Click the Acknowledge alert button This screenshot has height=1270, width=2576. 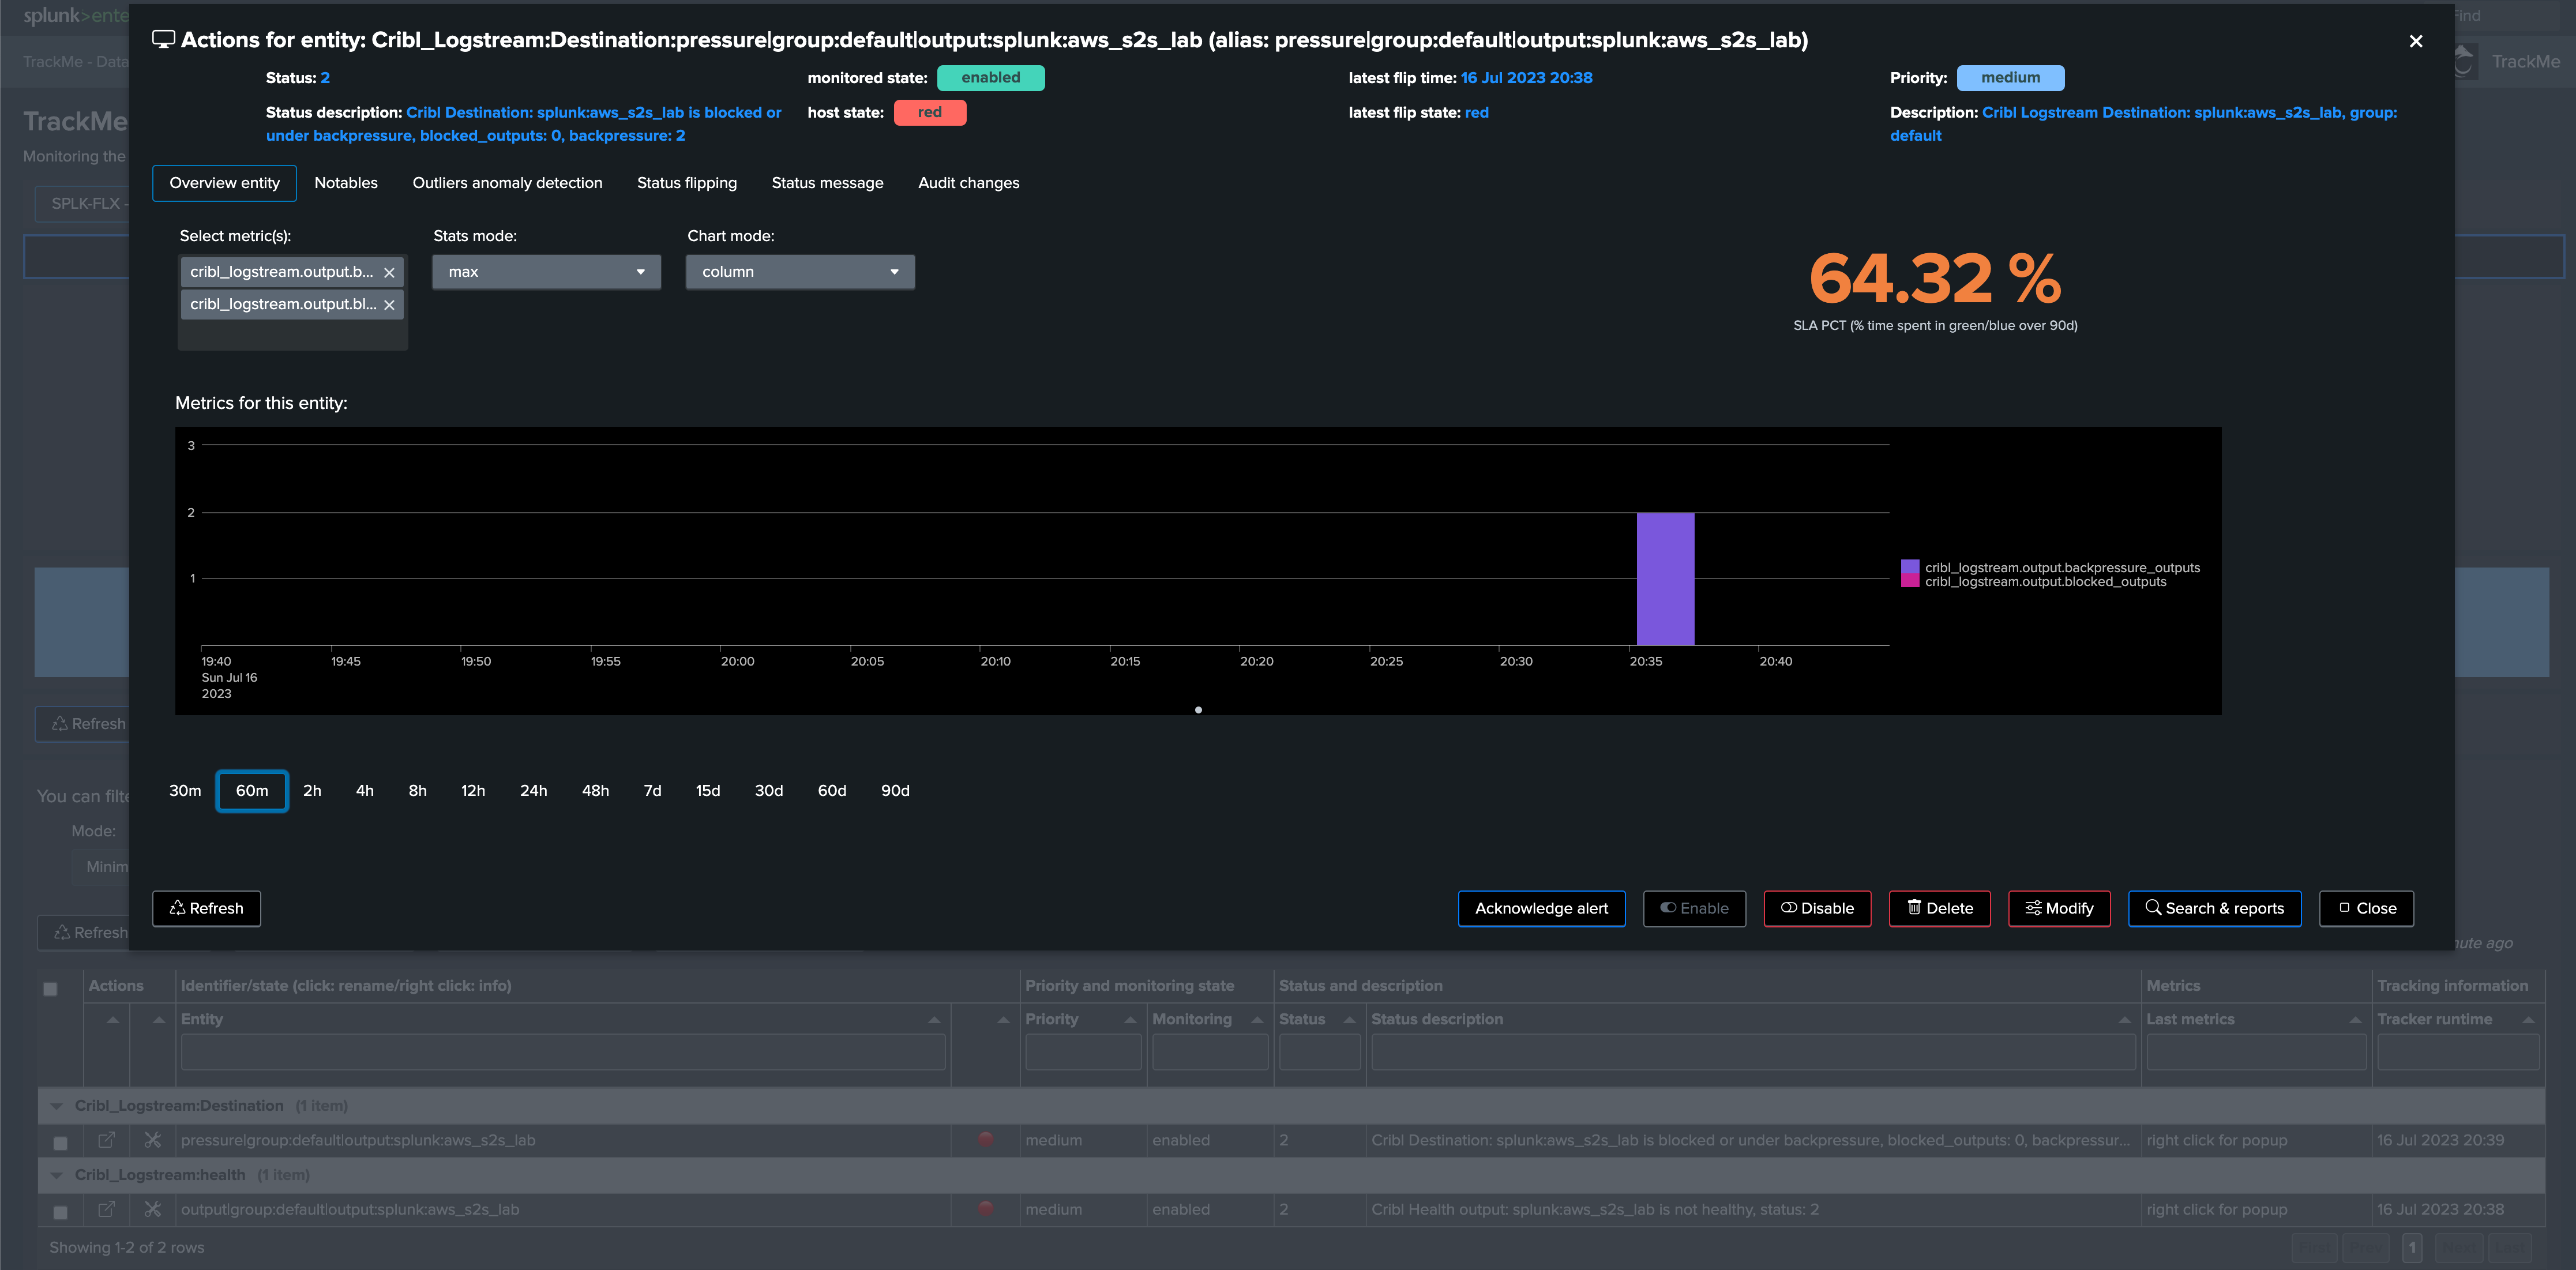[x=1541, y=908]
